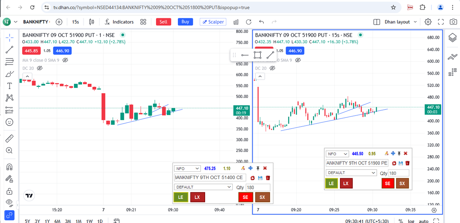Select the Text annotation tool

10,86
